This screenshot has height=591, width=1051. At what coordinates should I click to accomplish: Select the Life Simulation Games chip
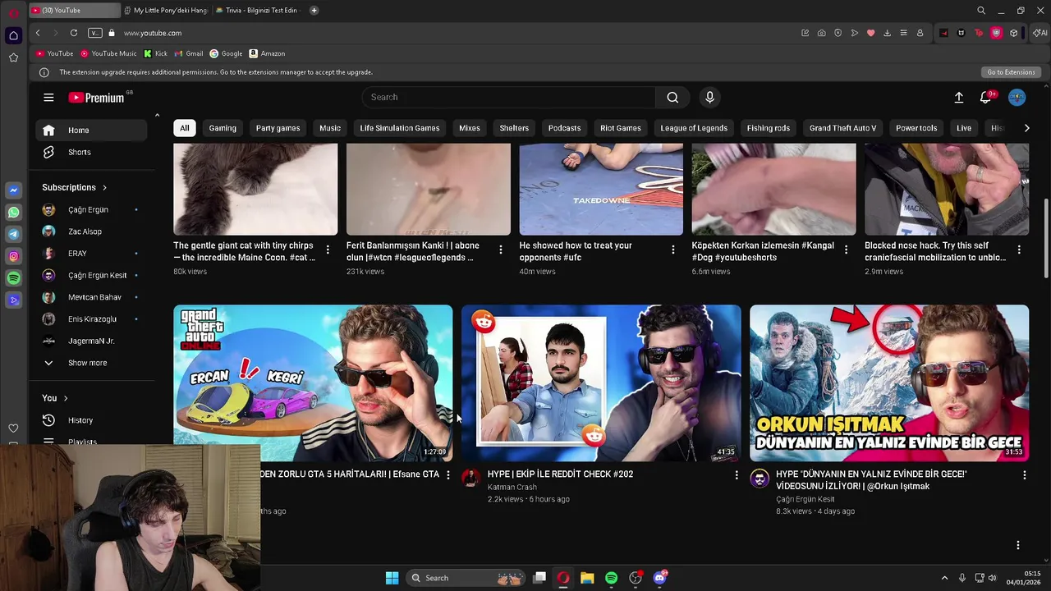tap(400, 128)
